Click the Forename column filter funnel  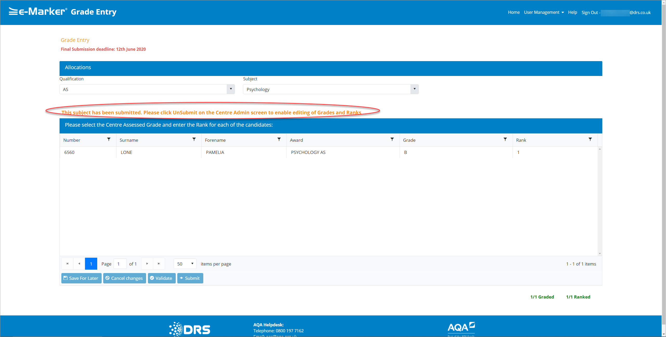tap(279, 140)
